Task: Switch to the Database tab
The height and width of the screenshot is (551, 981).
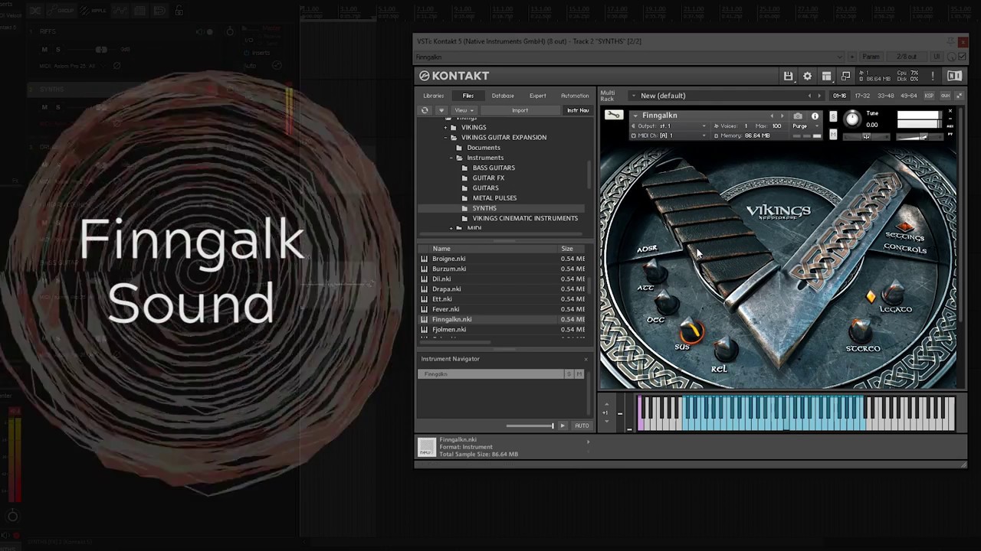Action: 503,96
